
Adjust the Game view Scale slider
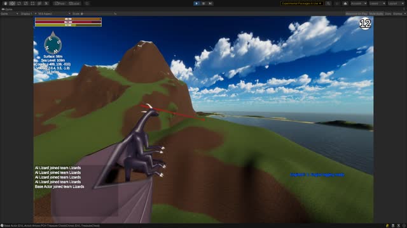[x=98, y=14]
